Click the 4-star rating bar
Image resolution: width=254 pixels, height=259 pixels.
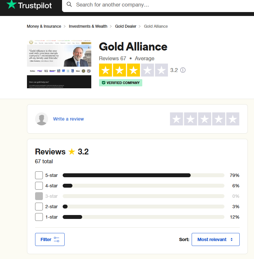click(x=144, y=186)
